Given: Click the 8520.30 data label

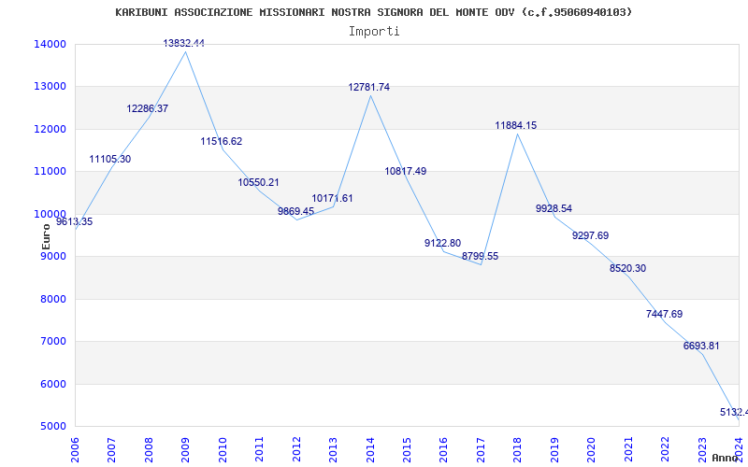Looking at the screenshot, I should pyautogui.click(x=627, y=268).
